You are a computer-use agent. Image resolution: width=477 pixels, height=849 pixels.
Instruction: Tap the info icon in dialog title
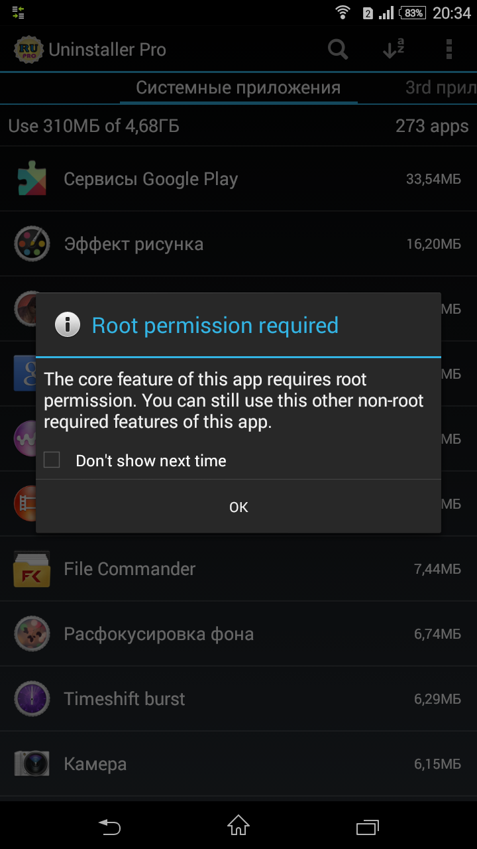click(68, 325)
